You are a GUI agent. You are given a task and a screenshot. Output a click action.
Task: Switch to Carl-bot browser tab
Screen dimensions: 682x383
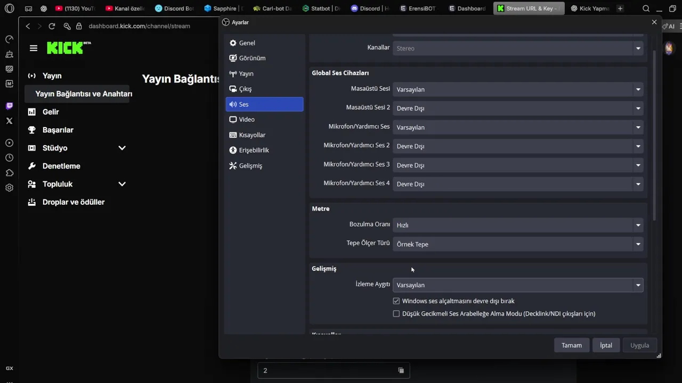click(x=273, y=9)
